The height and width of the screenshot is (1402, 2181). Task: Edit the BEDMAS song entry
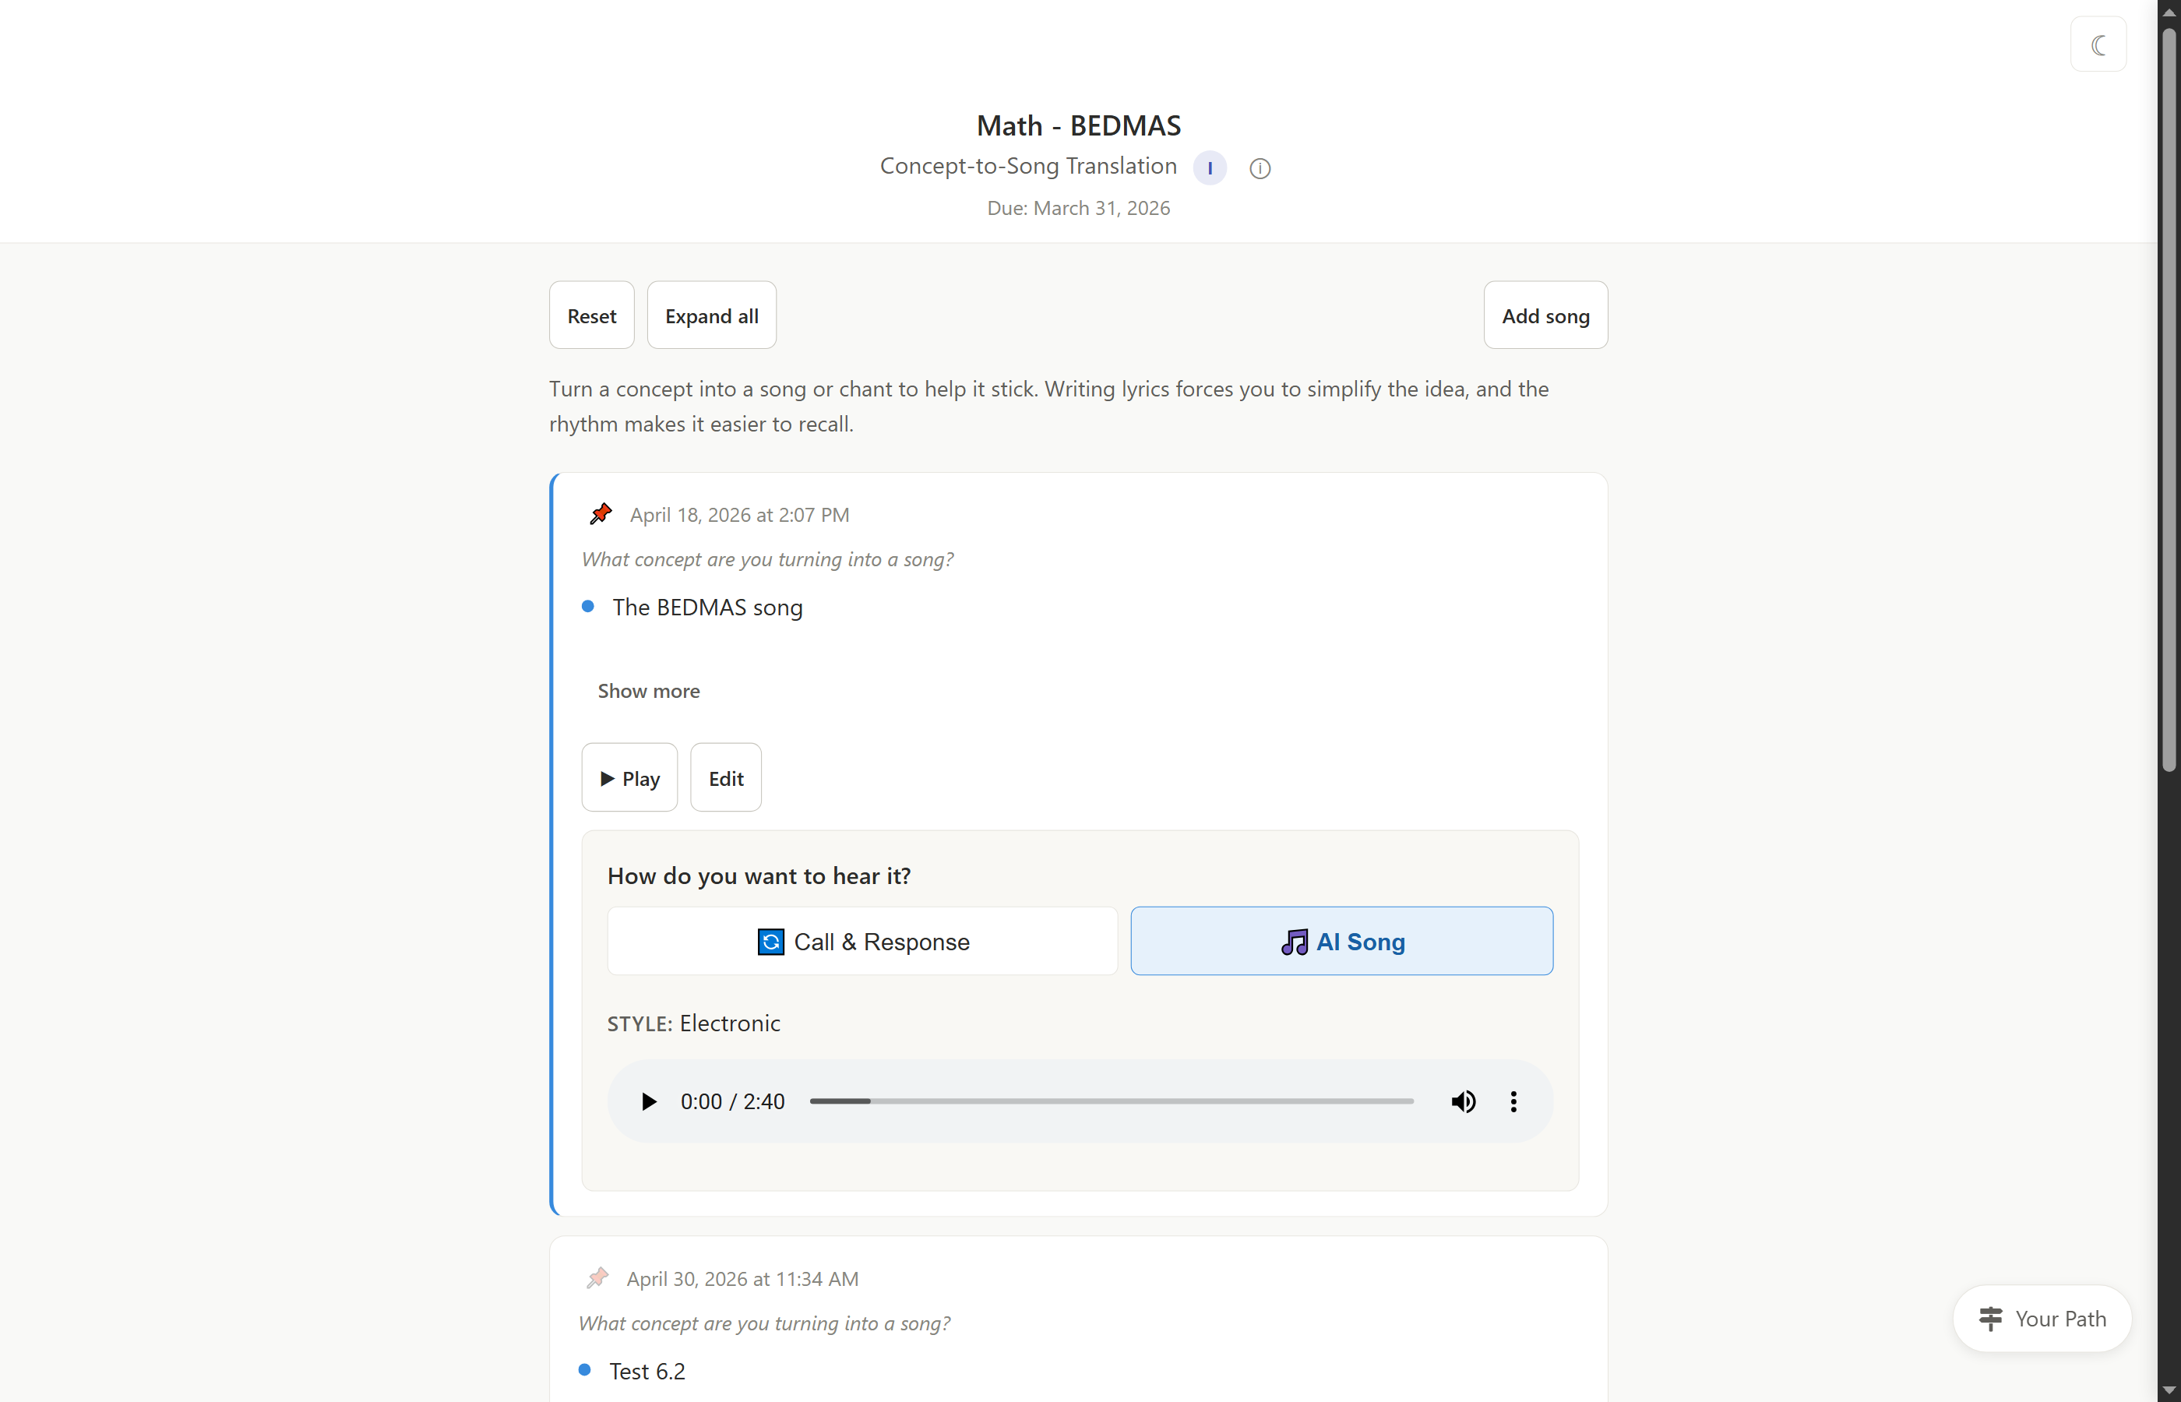click(x=725, y=777)
